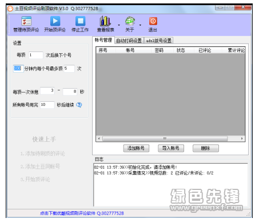Sort by the 序号 column header
Viewport: 255px width, 222px height.
click(106, 50)
